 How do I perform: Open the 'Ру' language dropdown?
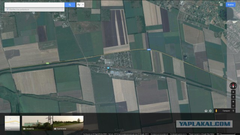tap(80, 5)
